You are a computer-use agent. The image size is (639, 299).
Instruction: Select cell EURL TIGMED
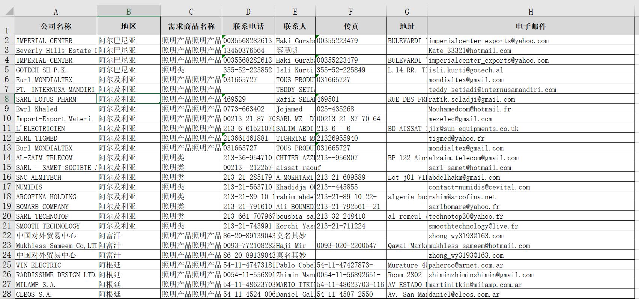coord(56,138)
